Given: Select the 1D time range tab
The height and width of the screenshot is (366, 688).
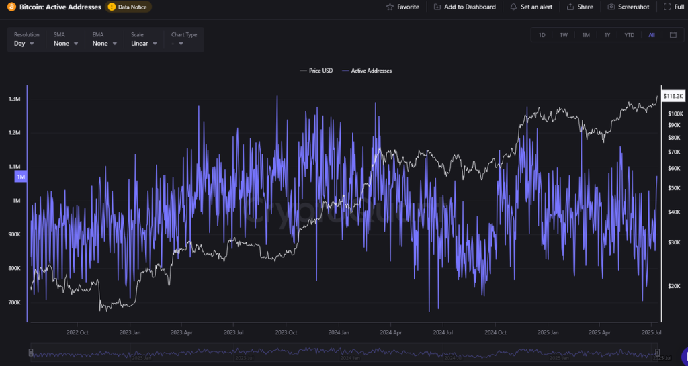Looking at the screenshot, I should (x=542, y=35).
